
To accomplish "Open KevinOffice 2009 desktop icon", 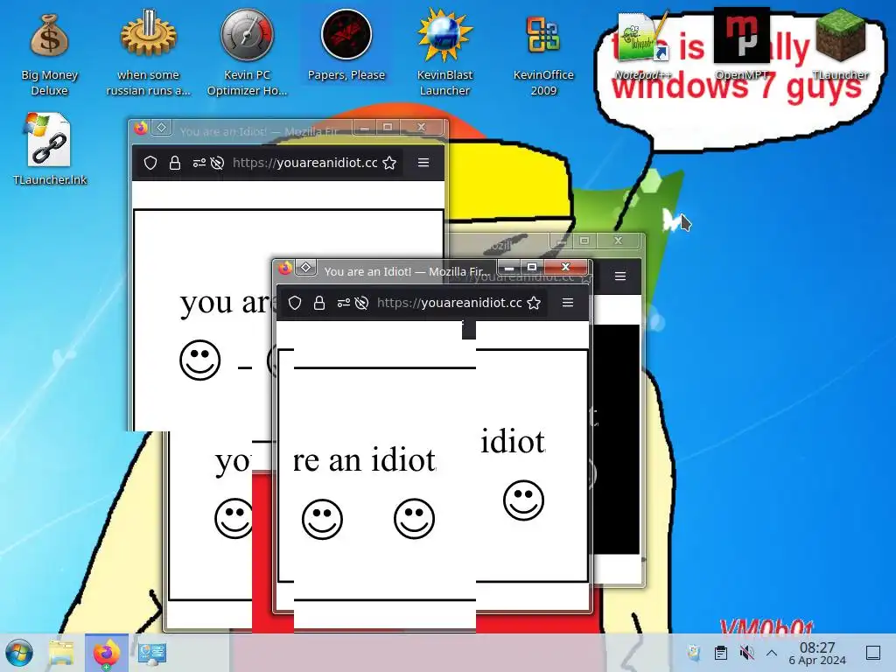I will point(542,52).
